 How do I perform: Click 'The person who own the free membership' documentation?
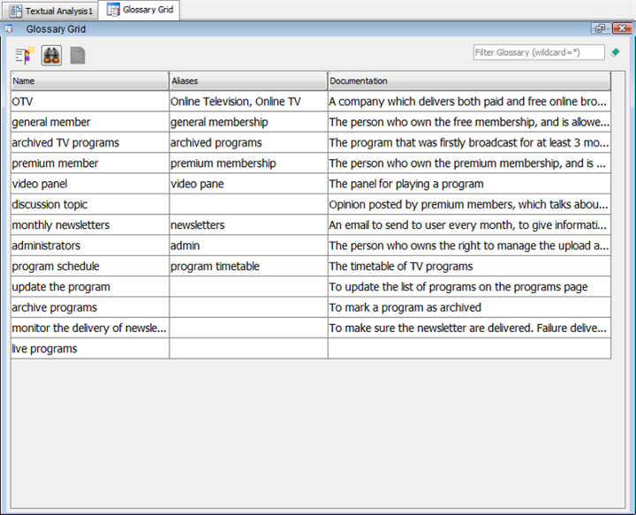click(469, 122)
